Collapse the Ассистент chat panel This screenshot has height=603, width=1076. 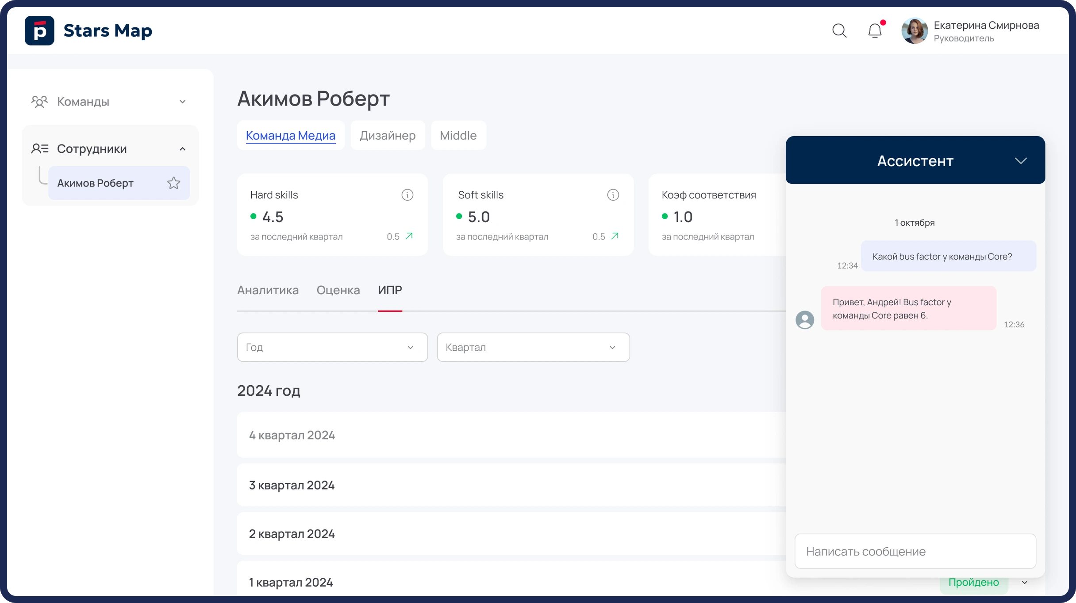click(x=1021, y=161)
